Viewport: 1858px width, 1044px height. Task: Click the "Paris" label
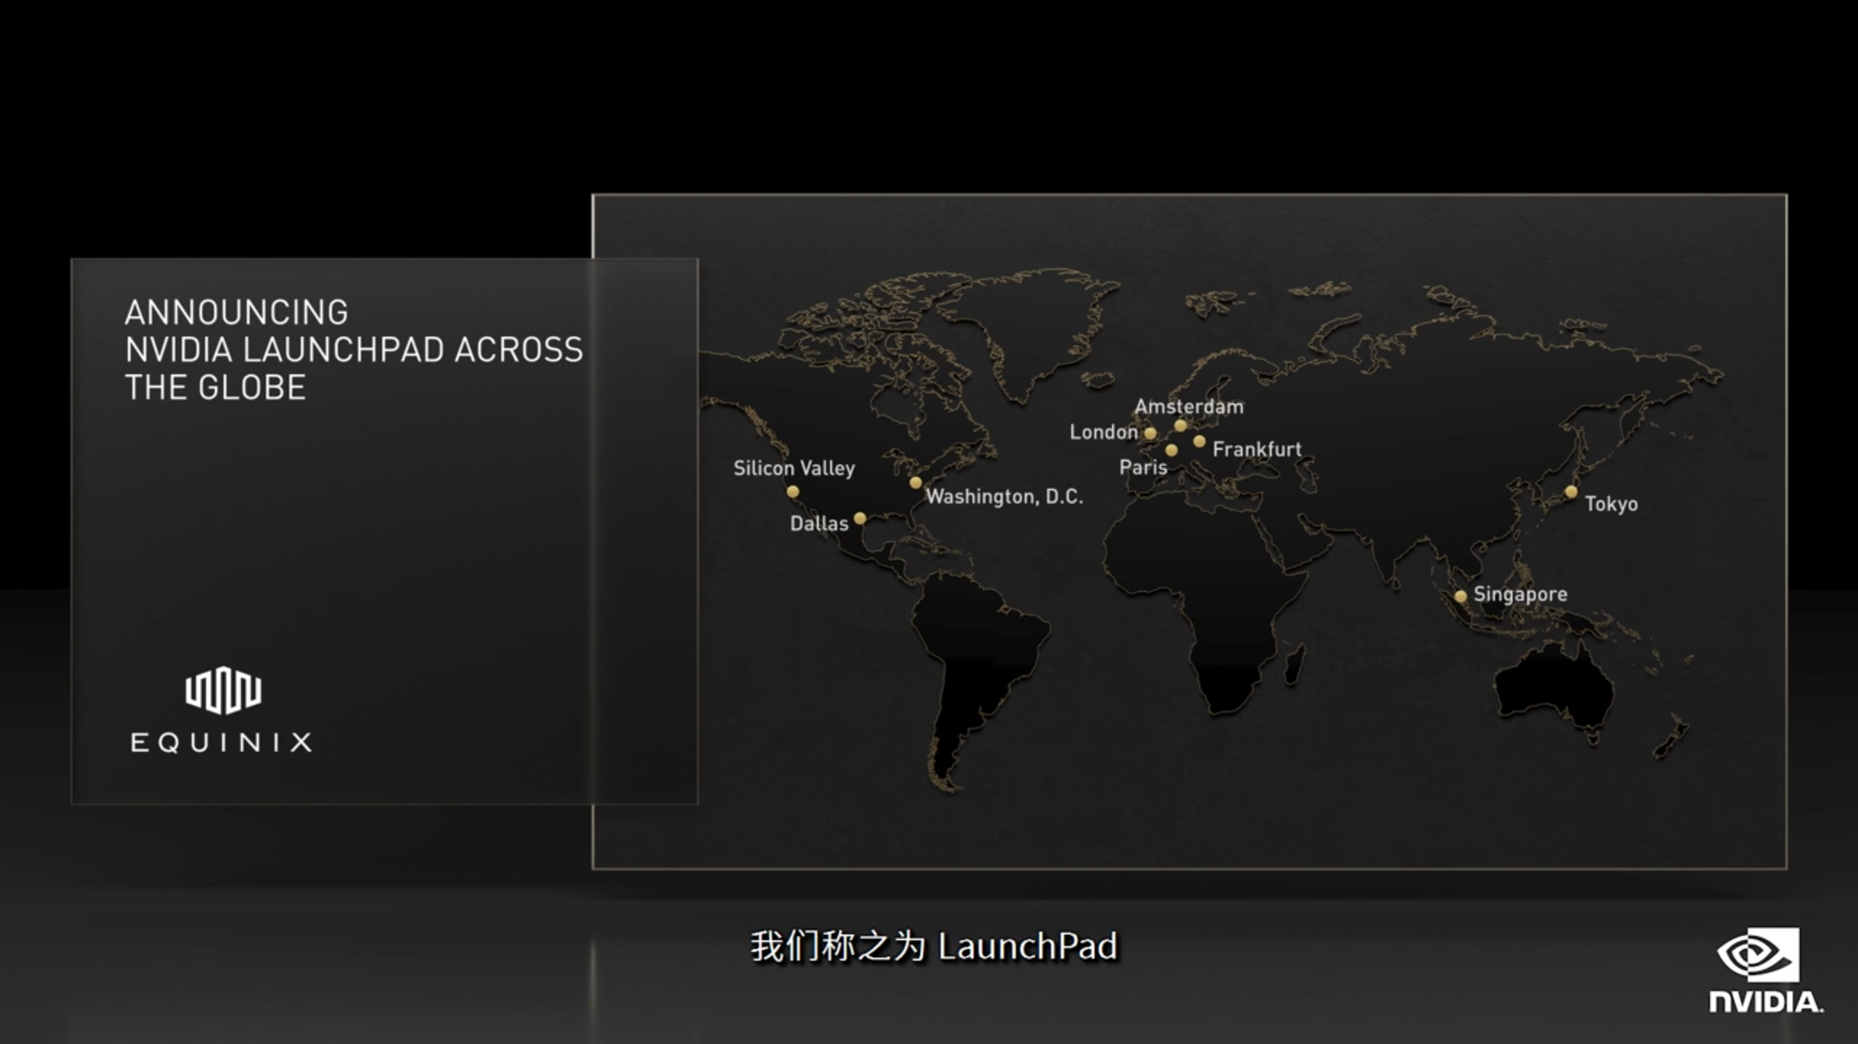(1143, 467)
